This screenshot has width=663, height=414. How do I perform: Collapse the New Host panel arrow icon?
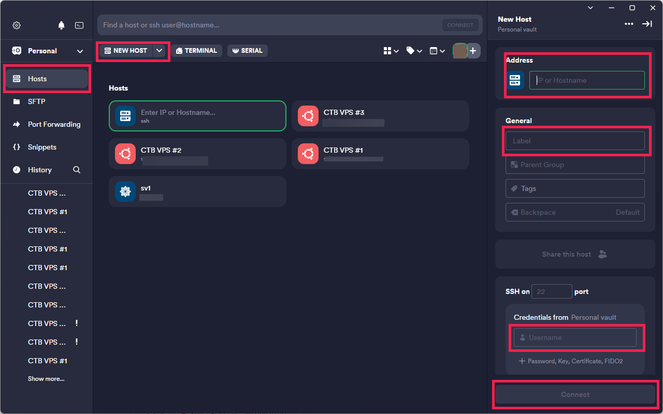647,24
